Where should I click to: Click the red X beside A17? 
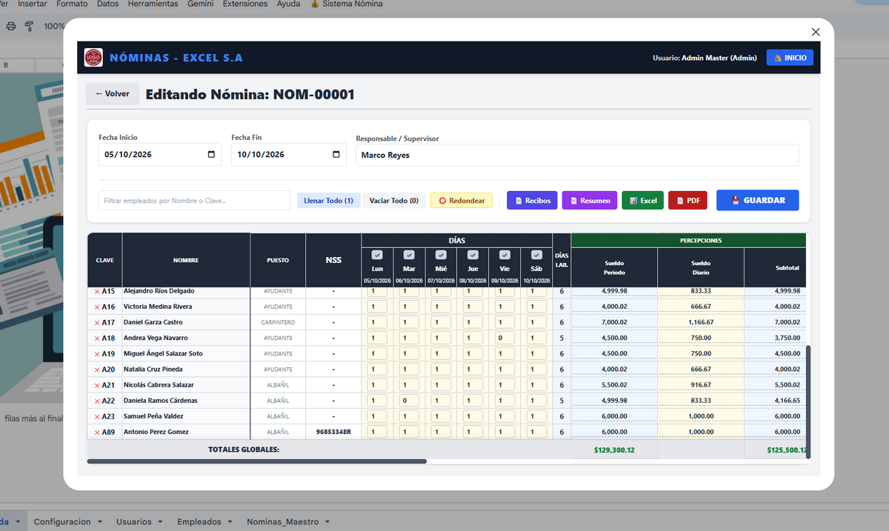coord(97,323)
